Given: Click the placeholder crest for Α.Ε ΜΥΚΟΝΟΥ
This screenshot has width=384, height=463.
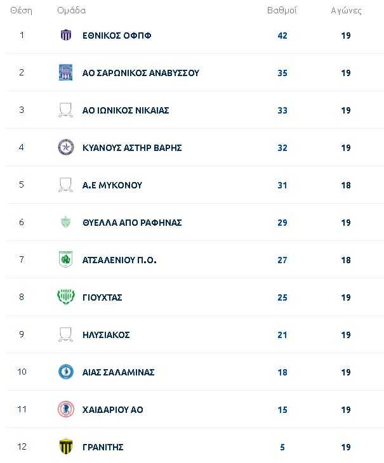Looking at the screenshot, I should [x=65, y=185].
